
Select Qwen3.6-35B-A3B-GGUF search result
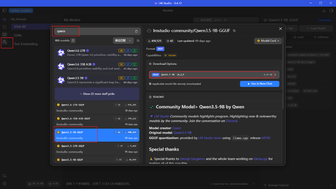click(x=97, y=121)
